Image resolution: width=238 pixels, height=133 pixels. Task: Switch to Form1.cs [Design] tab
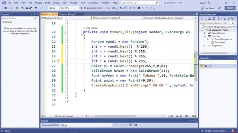tap(67, 14)
